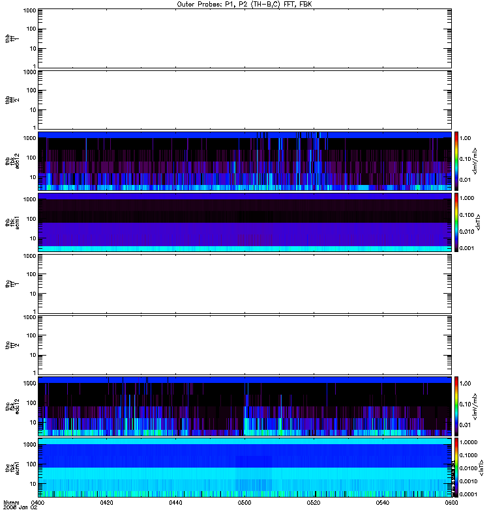Click the thc fbk scm1 color bar
This screenshot has width=489, height=521.
tap(456, 468)
